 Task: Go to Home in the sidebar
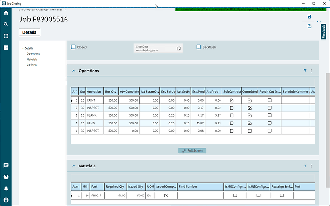click(6, 13)
